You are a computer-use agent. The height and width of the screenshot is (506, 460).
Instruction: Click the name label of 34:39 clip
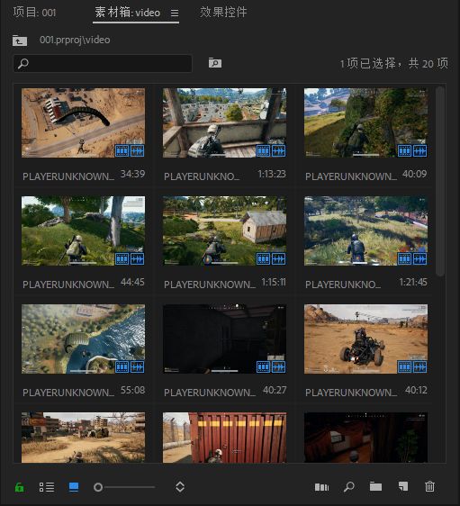coord(68,176)
